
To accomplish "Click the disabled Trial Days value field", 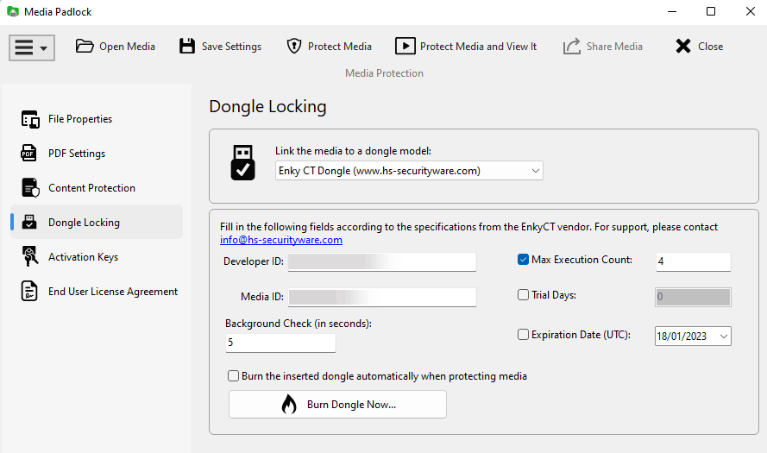I will pos(693,297).
